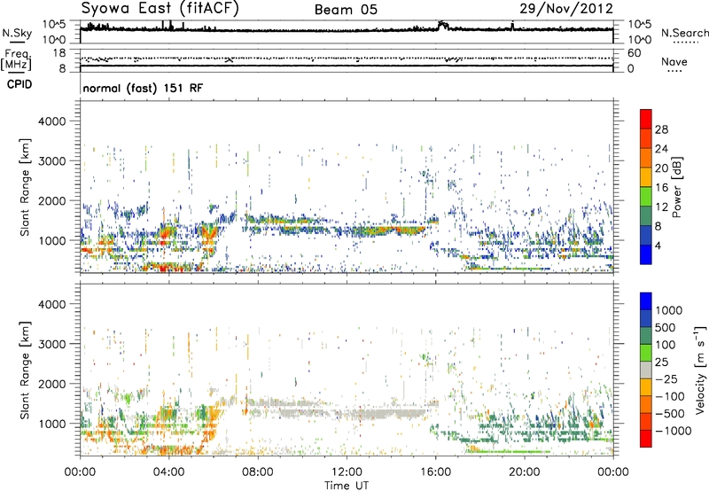
Task: Pick the red -1000 Velocity color segment
Action: [646, 439]
